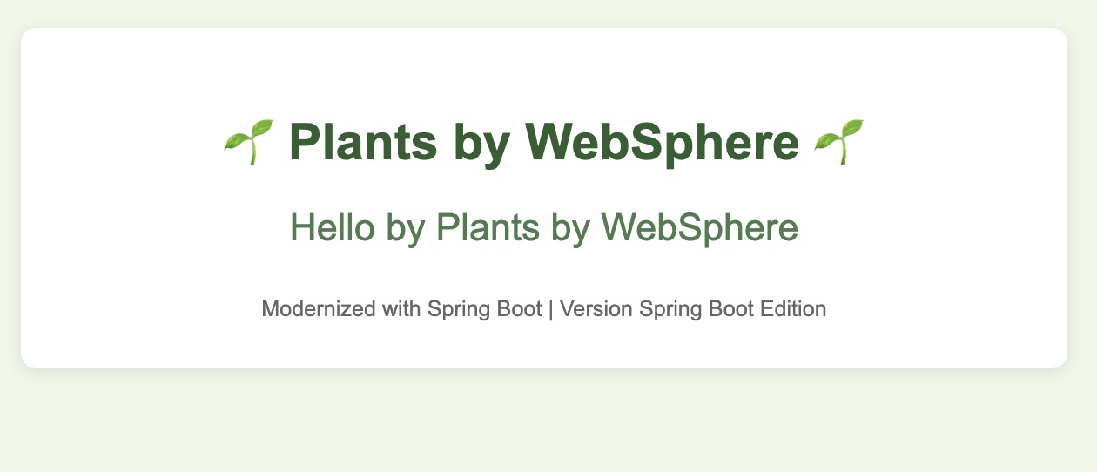Click the bold "Plants by WebSphere" heading
1097x472 pixels.
pyautogui.click(x=544, y=143)
